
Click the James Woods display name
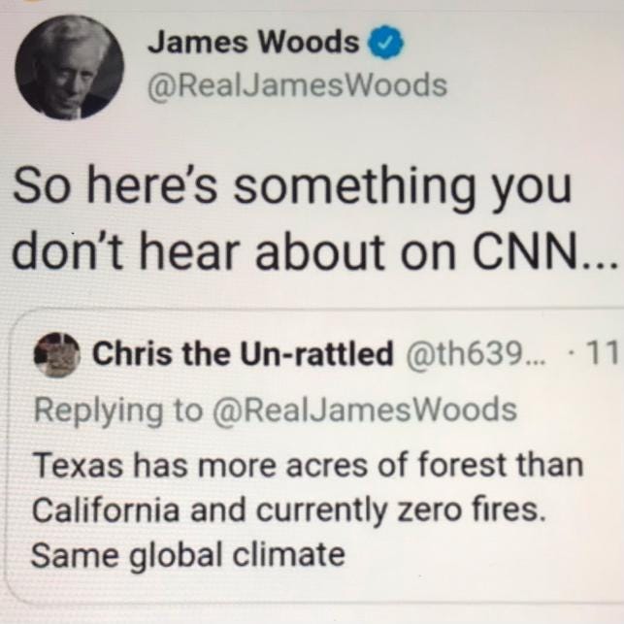[x=253, y=42]
